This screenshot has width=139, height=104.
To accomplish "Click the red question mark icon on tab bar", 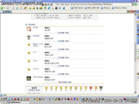I will (x=133, y=11).
